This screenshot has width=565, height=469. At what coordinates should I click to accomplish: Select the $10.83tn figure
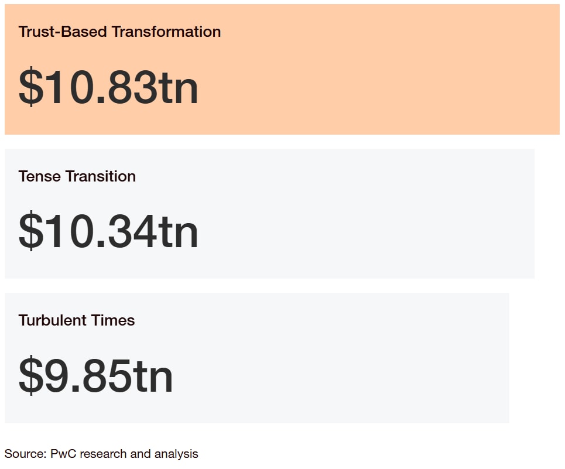tap(108, 87)
